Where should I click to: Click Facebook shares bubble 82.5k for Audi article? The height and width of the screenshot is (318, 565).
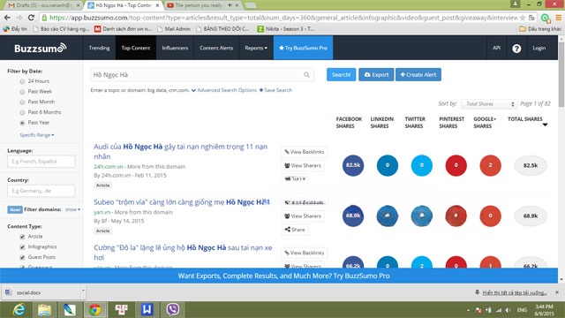coord(353,165)
